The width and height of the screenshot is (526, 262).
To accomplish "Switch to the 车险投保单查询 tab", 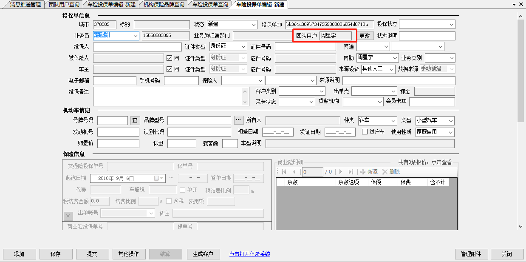I will (x=210, y=5).
